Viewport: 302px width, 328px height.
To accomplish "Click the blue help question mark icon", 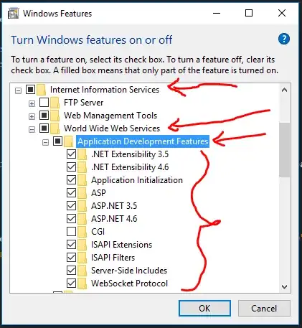I will coord(284,39).
